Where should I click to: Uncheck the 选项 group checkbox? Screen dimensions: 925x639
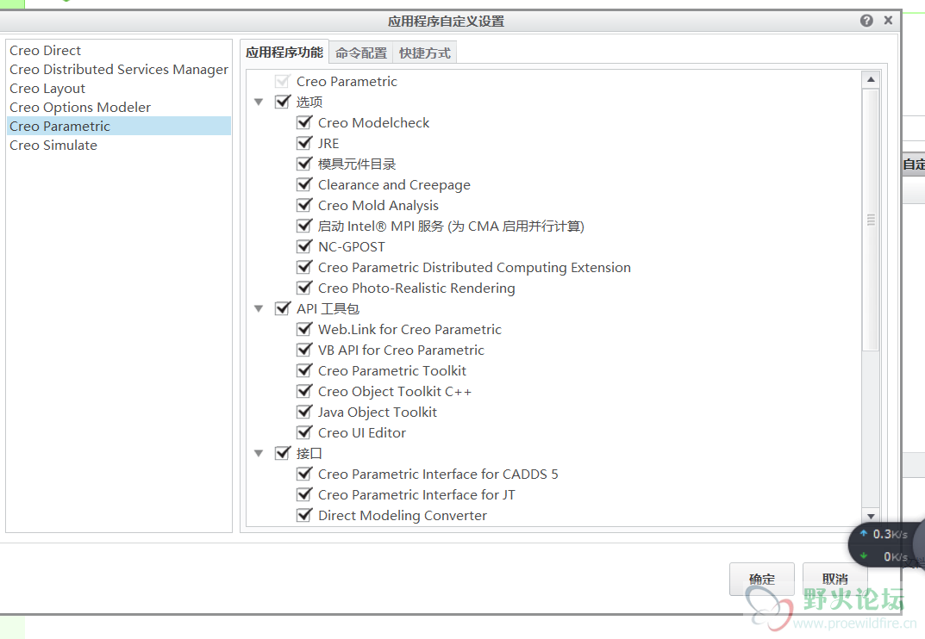(283, 102)
